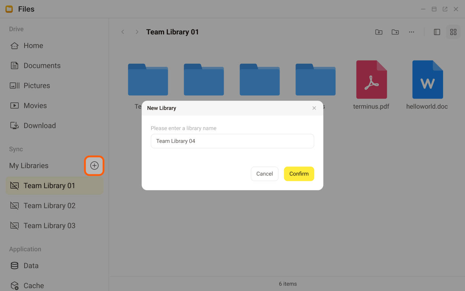This screenshot has width=465, height=291.
Task: Click the Files app logo icon
Action: tap(9, 9)
